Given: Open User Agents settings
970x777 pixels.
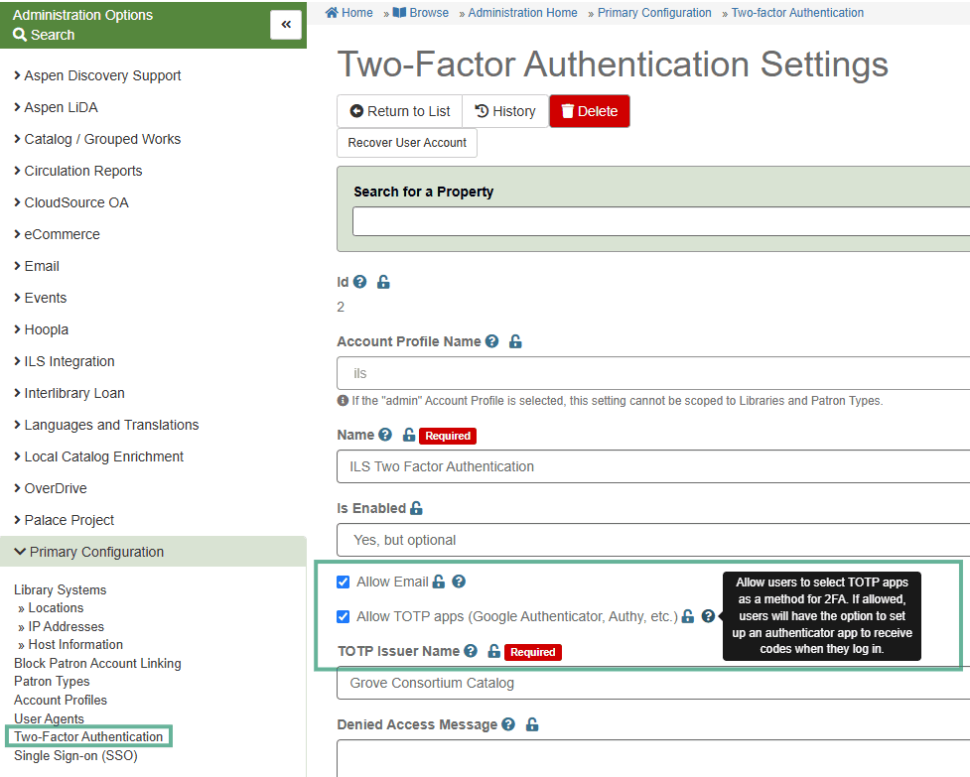Looking at the screenshot, I should pyautogui.click(x=49, y=718).
